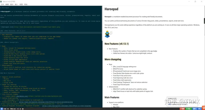Click 'Enhancements' bullet in preview pane
The width and height of the screenshot is (205, 110).
pyautogui.click(x=114, y=87)
